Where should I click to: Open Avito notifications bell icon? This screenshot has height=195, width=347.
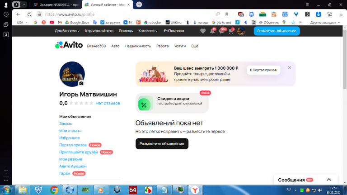pyautogui.click(x=212, y=31)
